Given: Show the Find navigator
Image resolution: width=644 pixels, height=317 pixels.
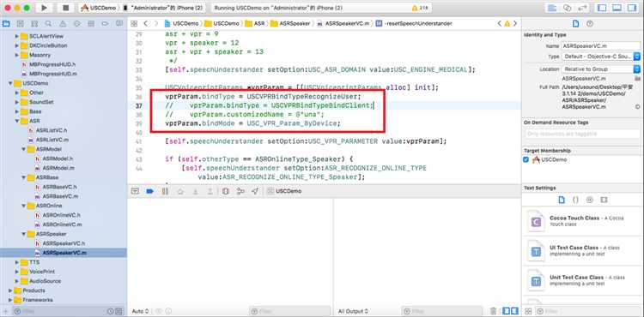Looking at the screenshot, I should pyautogui.click(x=48, y=24).
